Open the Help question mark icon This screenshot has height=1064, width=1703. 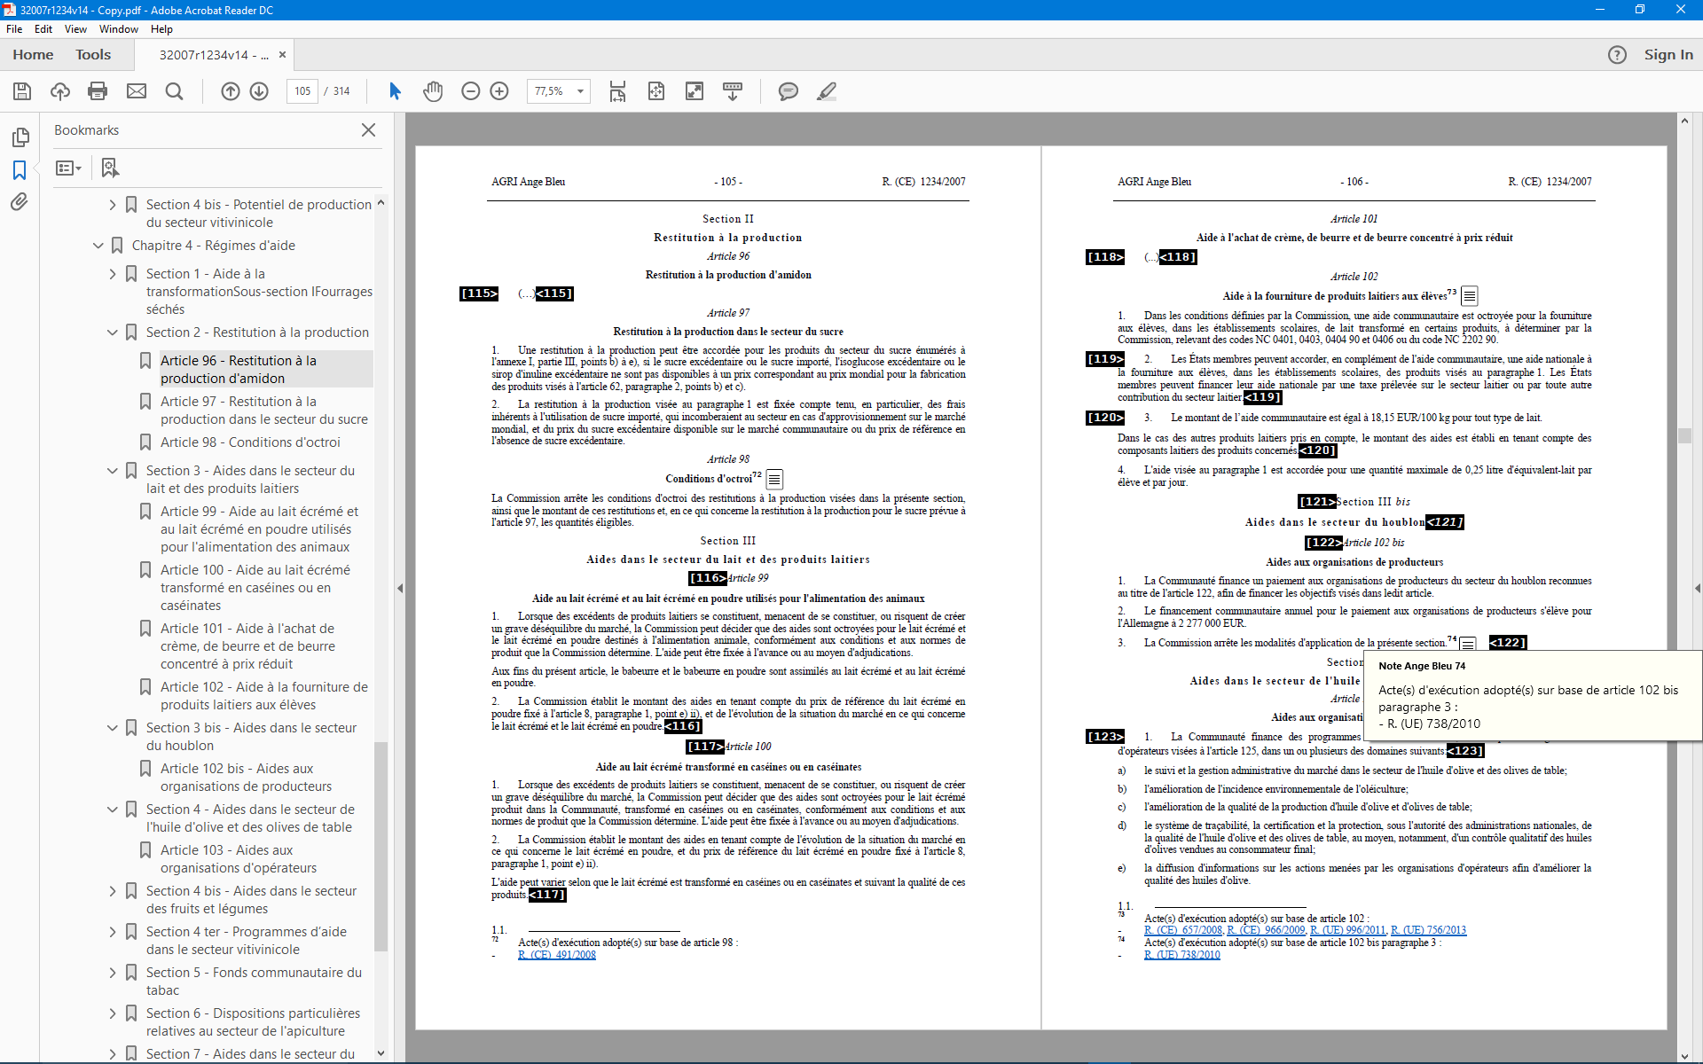pyautogui.click(x=1617, y=55)
